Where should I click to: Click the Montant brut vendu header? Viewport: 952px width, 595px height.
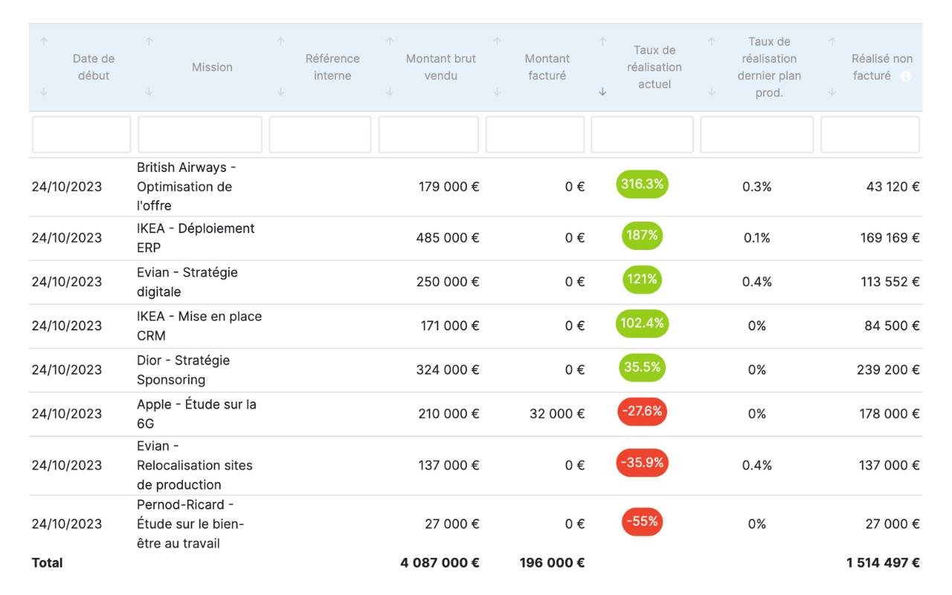(441, 67)
